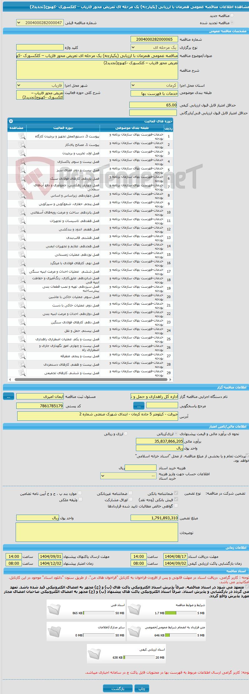This screenshot has width=249, height=694.
Task: Click the طبقه بندی موضوعی column header
Action: click(x=132, y=128)
